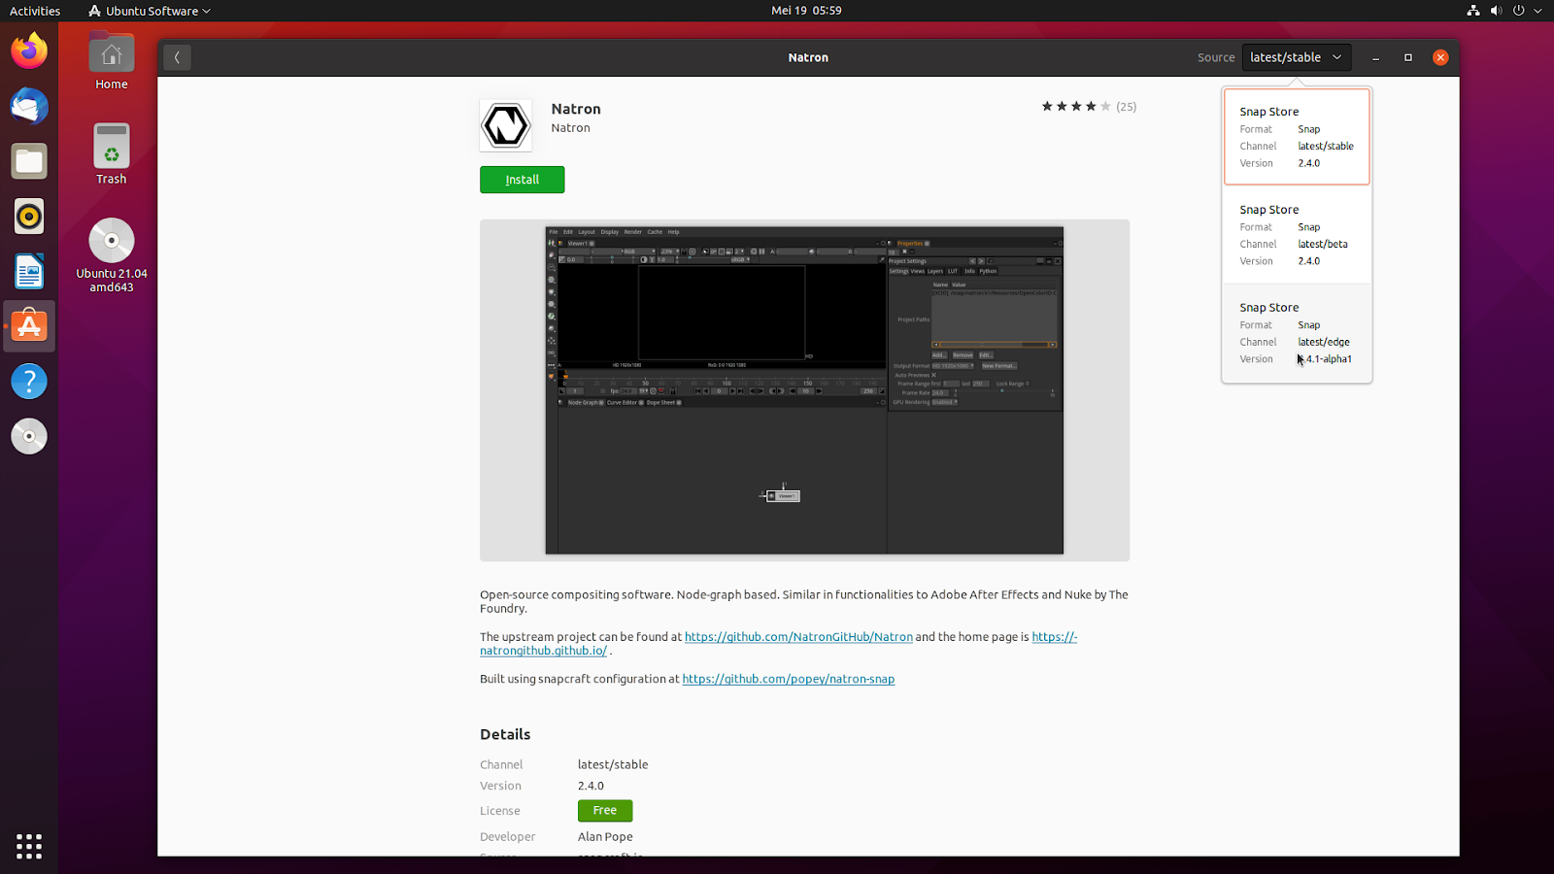Viewport: 1554px width, 874px height.
Task: Launch LibreOffice Writer from the dock
Action: [29, 271]
